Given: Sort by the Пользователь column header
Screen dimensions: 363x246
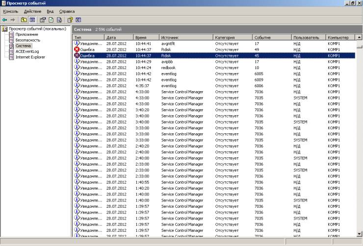Looking at the screenshot, I should pos(309,37).
